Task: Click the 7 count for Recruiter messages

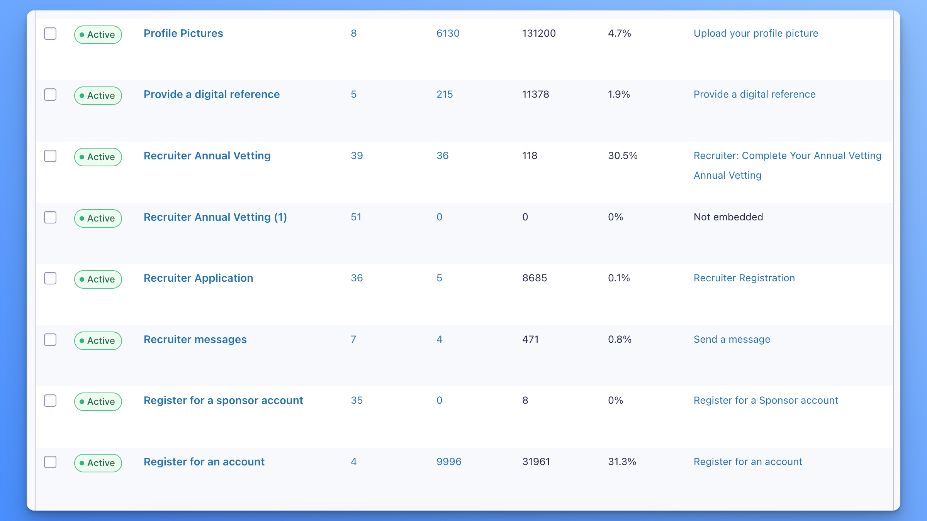Action: 353,339
